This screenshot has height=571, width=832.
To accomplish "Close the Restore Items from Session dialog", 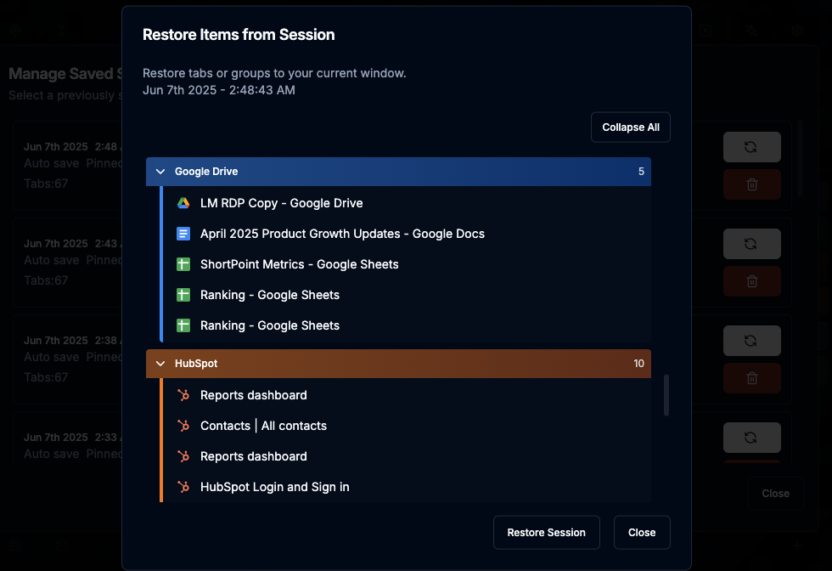I will pos(642,532).
